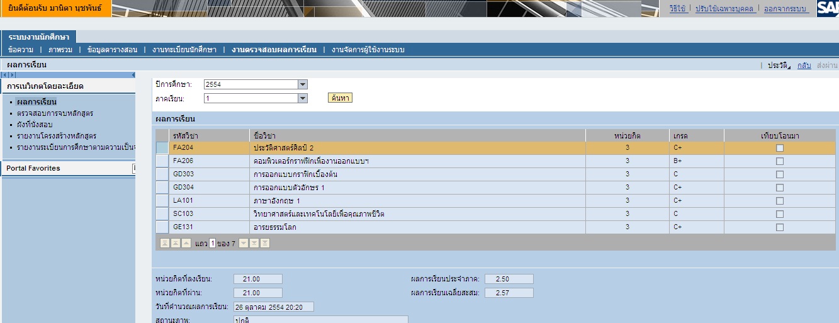Move down one row in table pager

pyautogui.click(x=244, y=243)
